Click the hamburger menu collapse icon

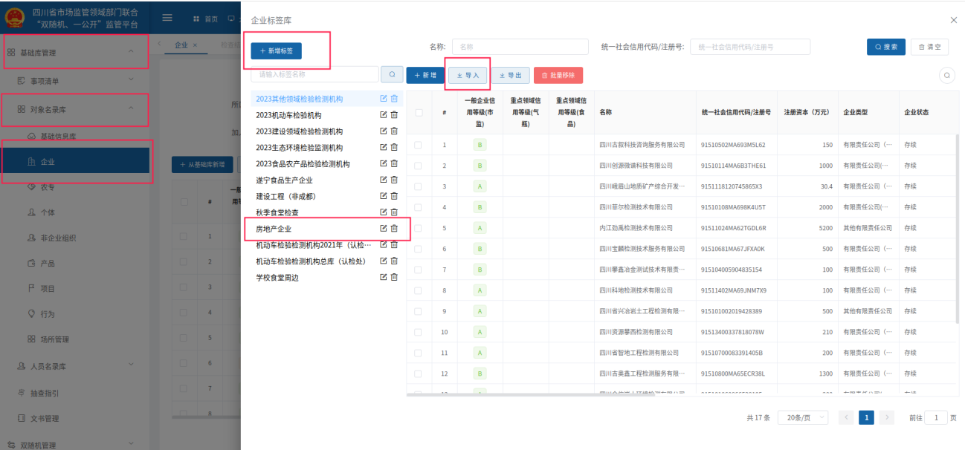(x=167, y=18)
